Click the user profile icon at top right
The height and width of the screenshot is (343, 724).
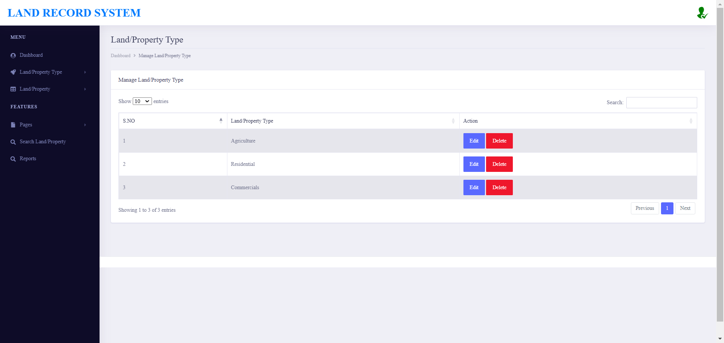click(703, 12)
